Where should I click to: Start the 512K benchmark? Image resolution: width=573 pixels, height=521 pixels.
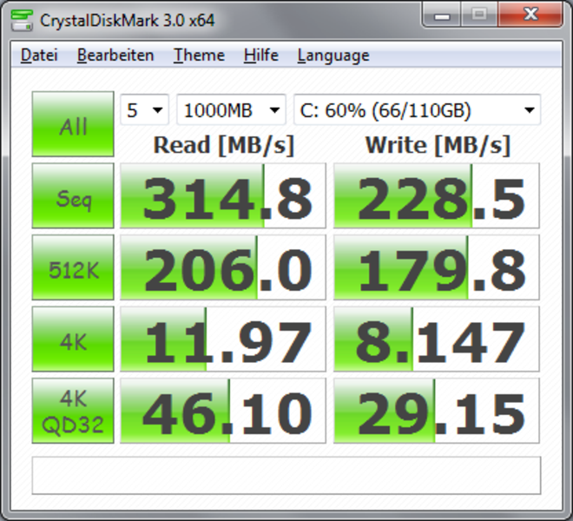point(73,267)
